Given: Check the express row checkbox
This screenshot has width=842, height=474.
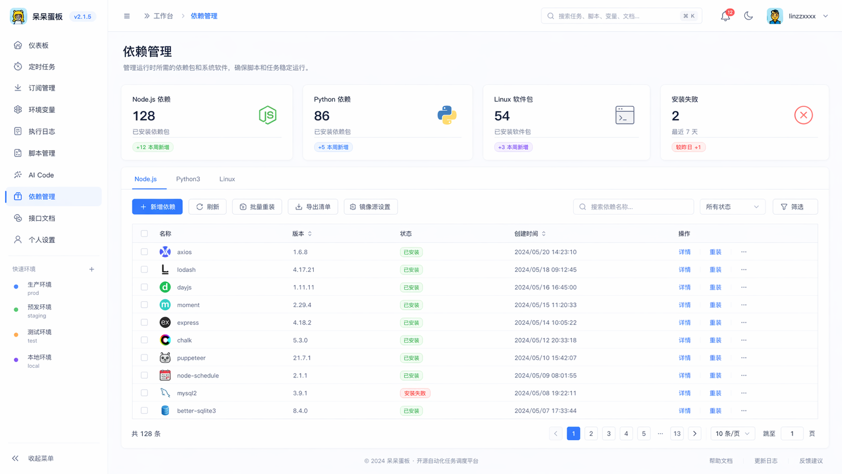Looking at the screenshot, I should (x=145, y=322).
